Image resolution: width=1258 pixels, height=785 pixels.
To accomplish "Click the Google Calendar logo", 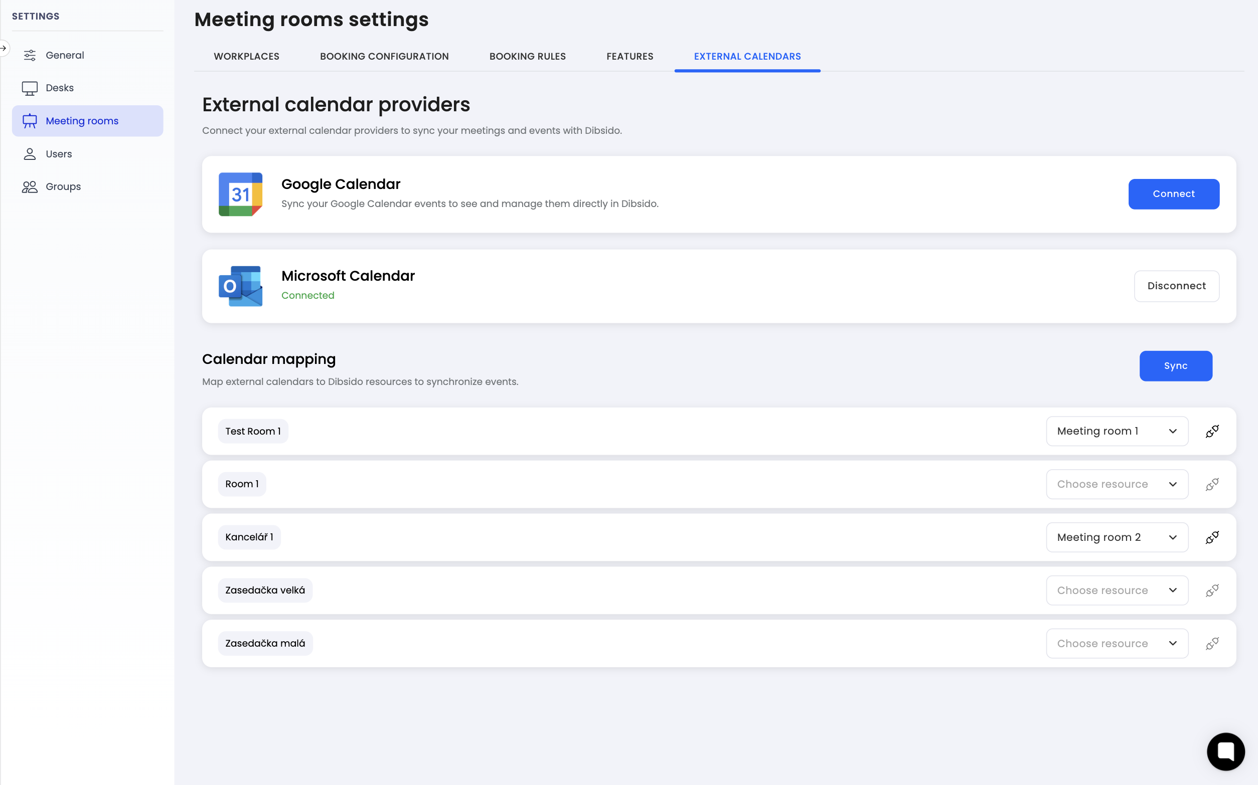I will [240, 194].
